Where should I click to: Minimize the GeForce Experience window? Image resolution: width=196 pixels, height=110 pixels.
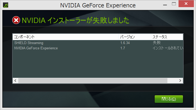pyautogui.click(x=165, y=5)
